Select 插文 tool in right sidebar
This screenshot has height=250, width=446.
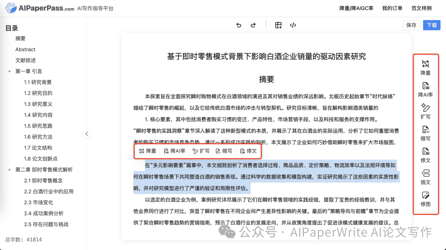tap(425, 177)
